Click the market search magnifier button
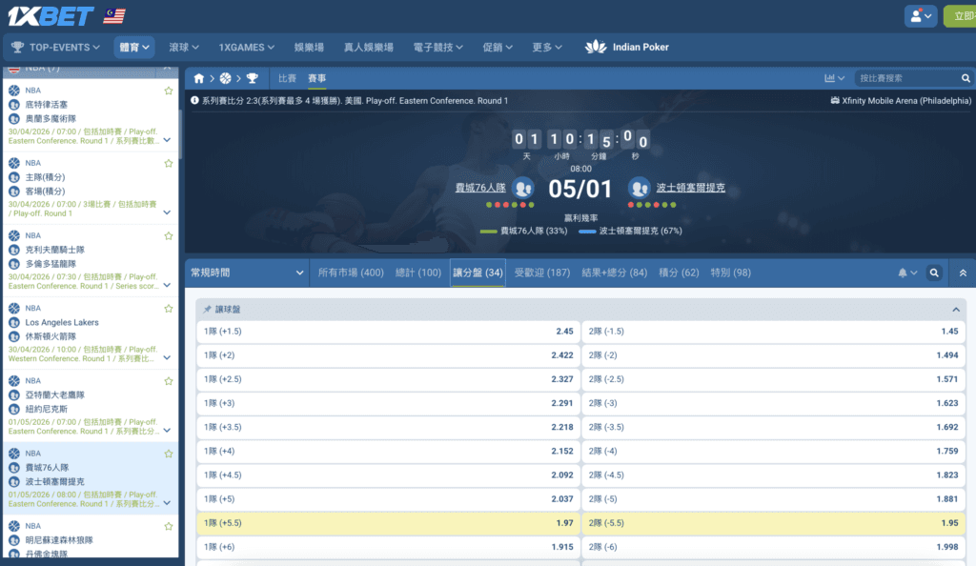Viewport: 976px width, 566px height. [x=934, y=273]
